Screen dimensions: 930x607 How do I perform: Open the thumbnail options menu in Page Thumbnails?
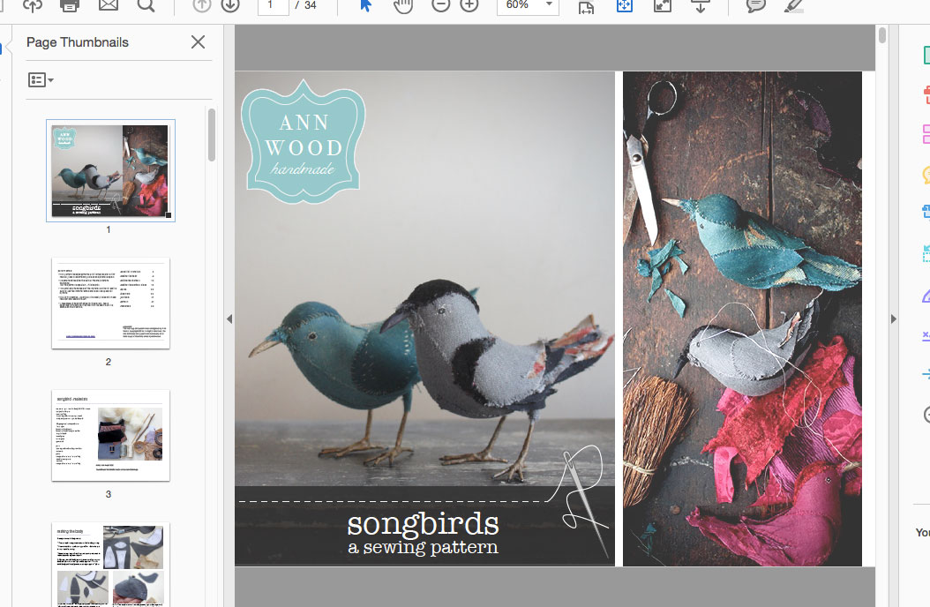(41, 79)
